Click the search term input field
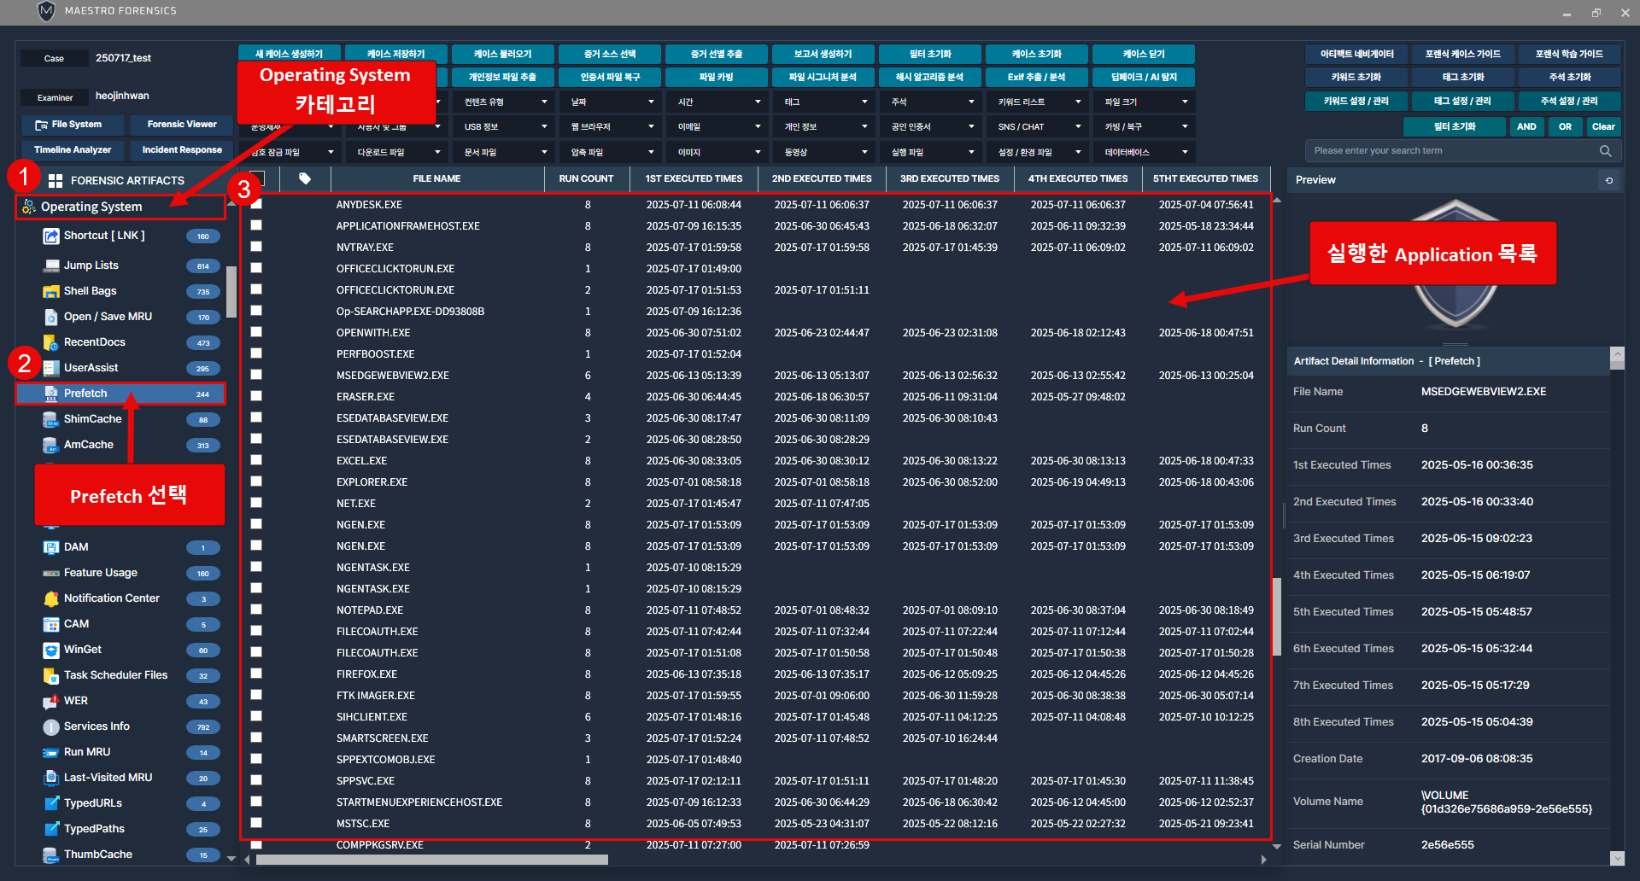This screenshot has width=1640, height=881. tap(1452, 151)
